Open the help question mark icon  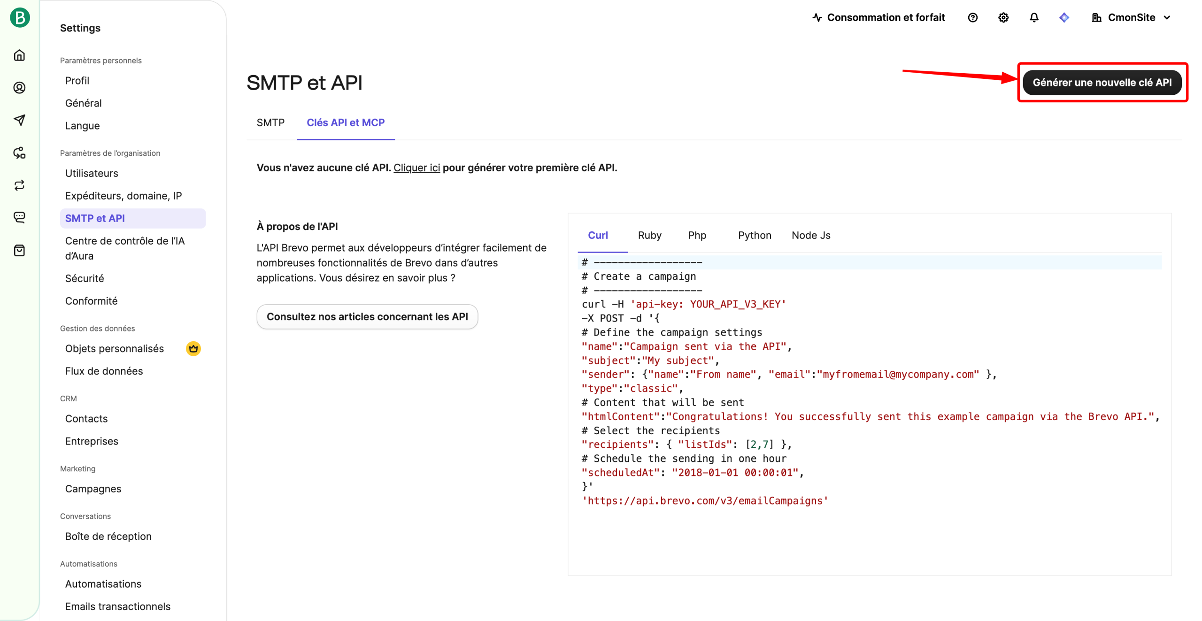click(972, 18)
